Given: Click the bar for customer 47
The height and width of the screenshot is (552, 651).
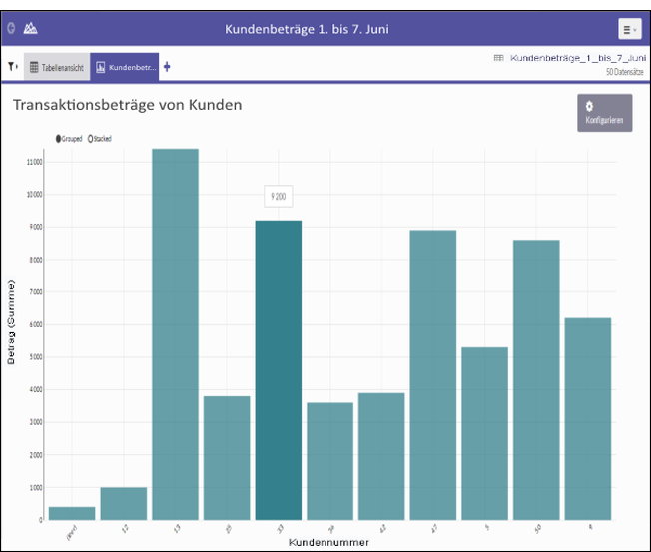Looking at the screenshot, I should tap(433, 374).
